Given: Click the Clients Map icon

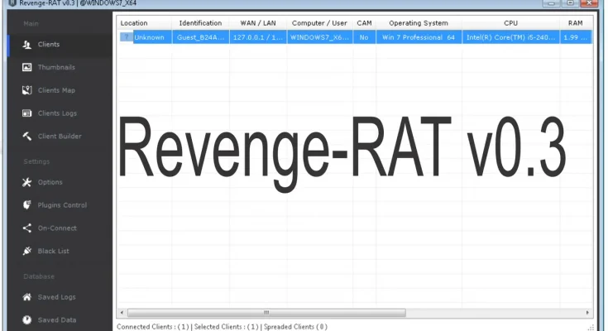Looking at the screenshot, I should tap(27, 90).
